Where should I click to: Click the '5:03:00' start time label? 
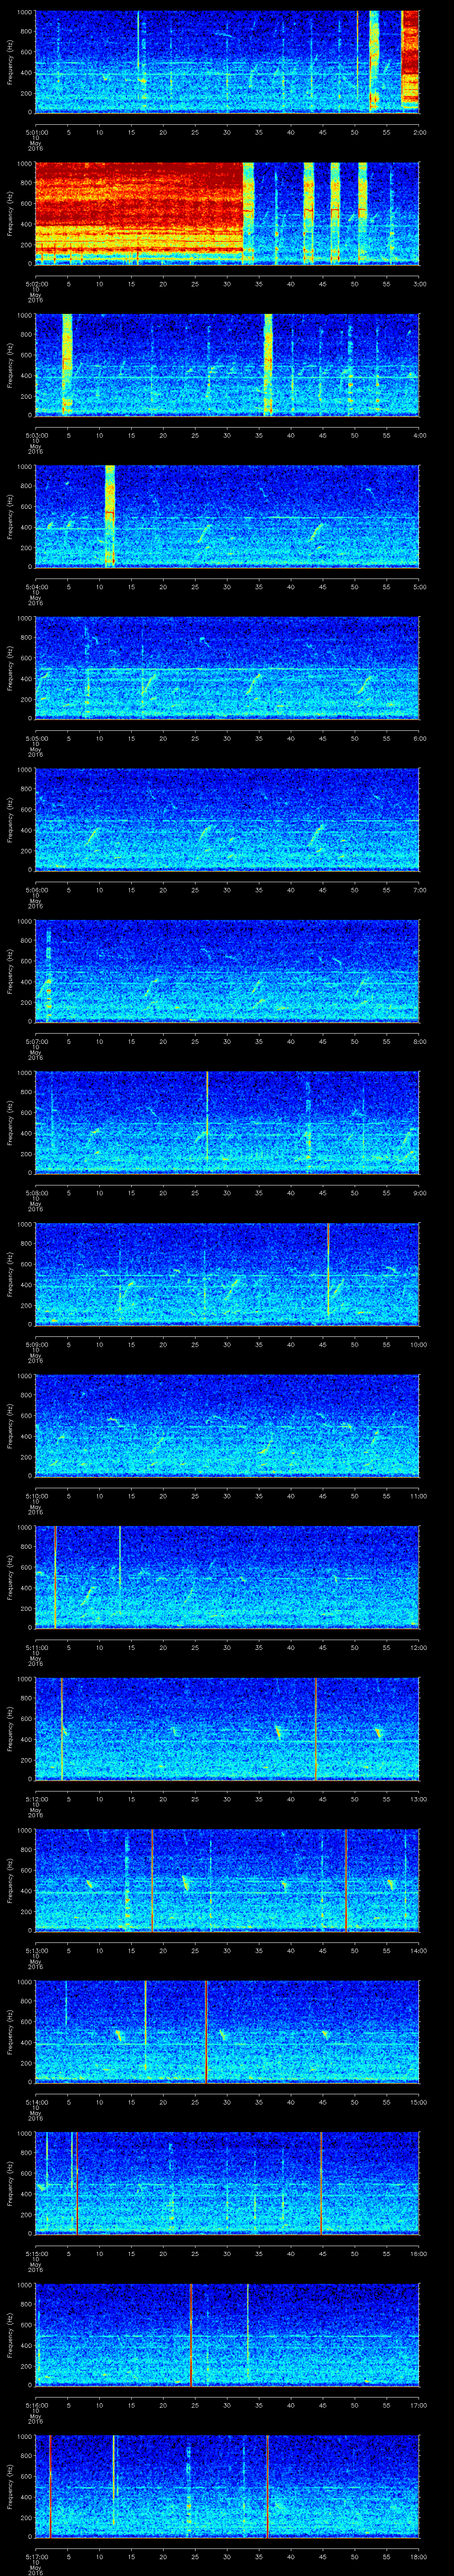[x=37, y=435]
